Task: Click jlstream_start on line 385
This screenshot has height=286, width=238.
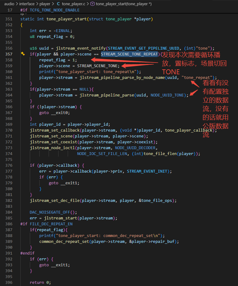Action: (61, 218)
